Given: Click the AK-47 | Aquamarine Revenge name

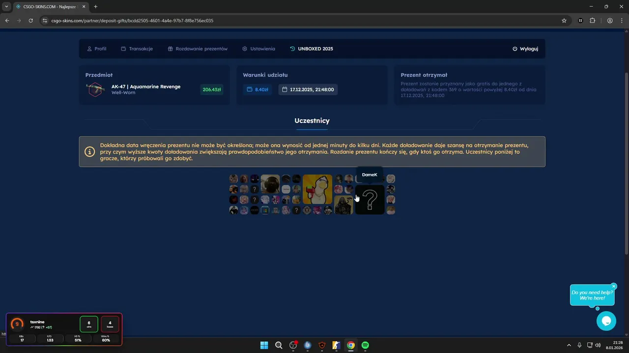Looking at the screenshot, I should [146, 87].
